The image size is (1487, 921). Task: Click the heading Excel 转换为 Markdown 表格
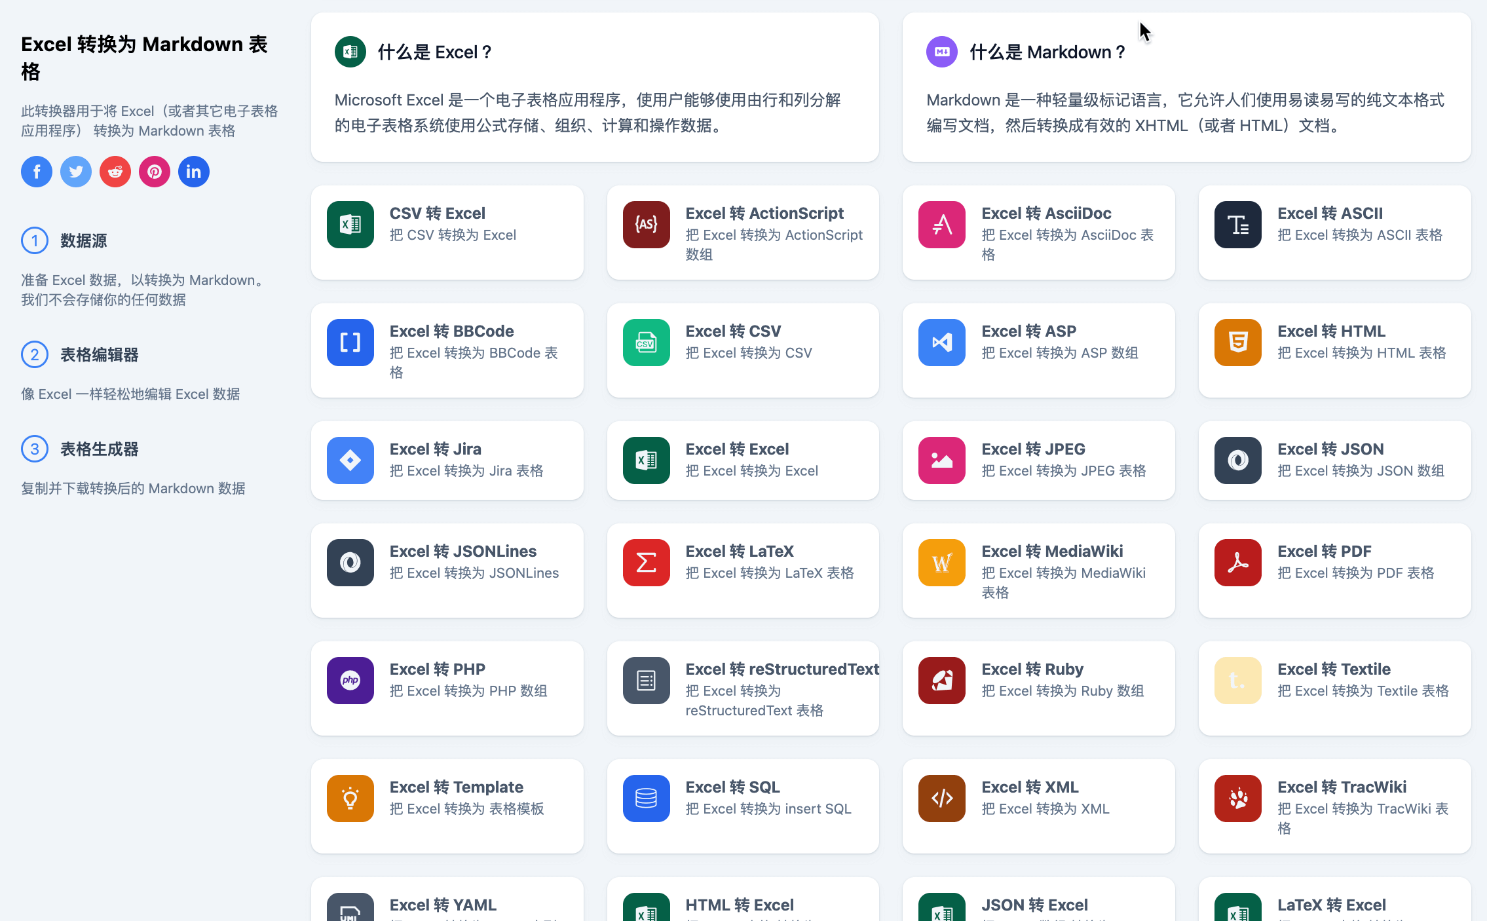[x=145, y=58]
